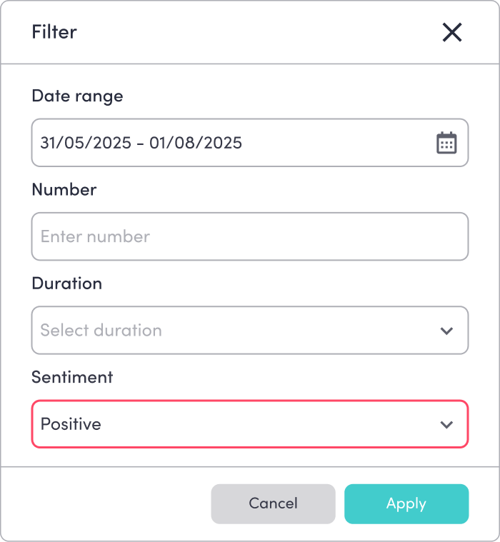Select the 01/08/2025 end date text

click(196, 143)
